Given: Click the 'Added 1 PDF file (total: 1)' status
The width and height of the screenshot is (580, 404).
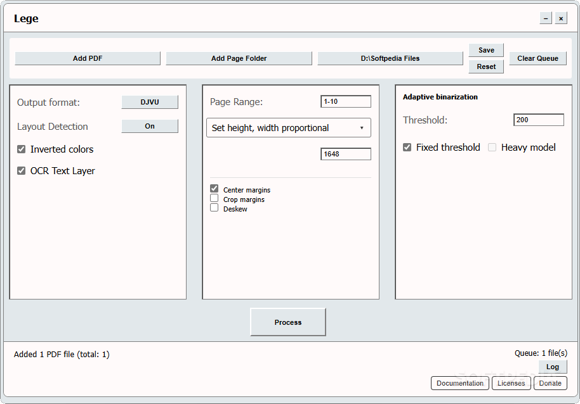Looking at the screenshot, I should point(62,354).
